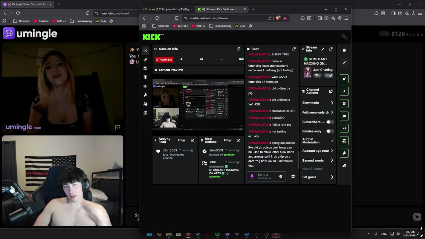Viewport: 425px width, 239px height.
Task: Open the video clips sidebar icon
Action: tap(145, 86)
